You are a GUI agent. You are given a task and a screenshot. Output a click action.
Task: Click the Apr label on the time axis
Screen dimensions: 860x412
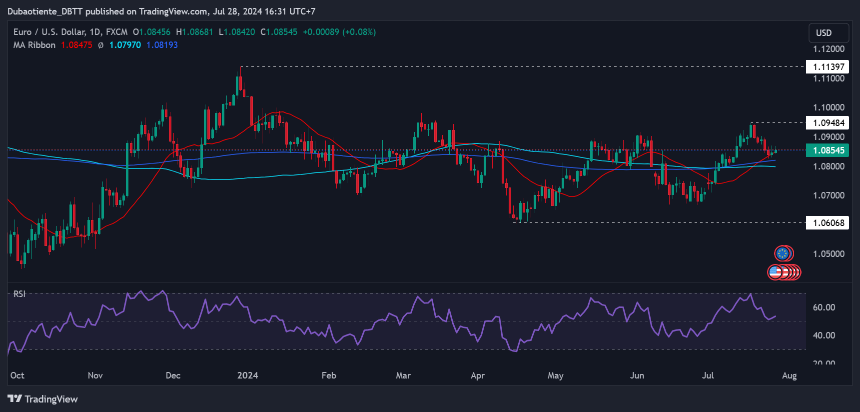tap(478, 375)
